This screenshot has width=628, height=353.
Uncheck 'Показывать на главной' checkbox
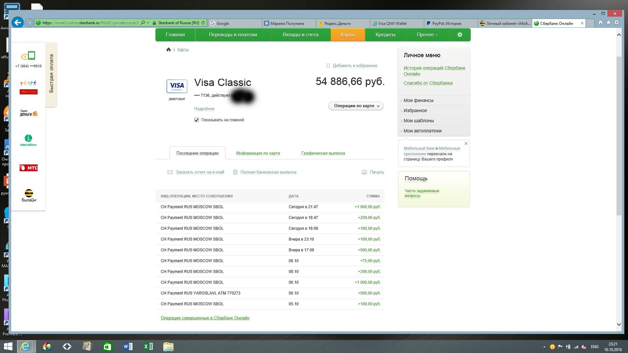(x=197, y=120)
